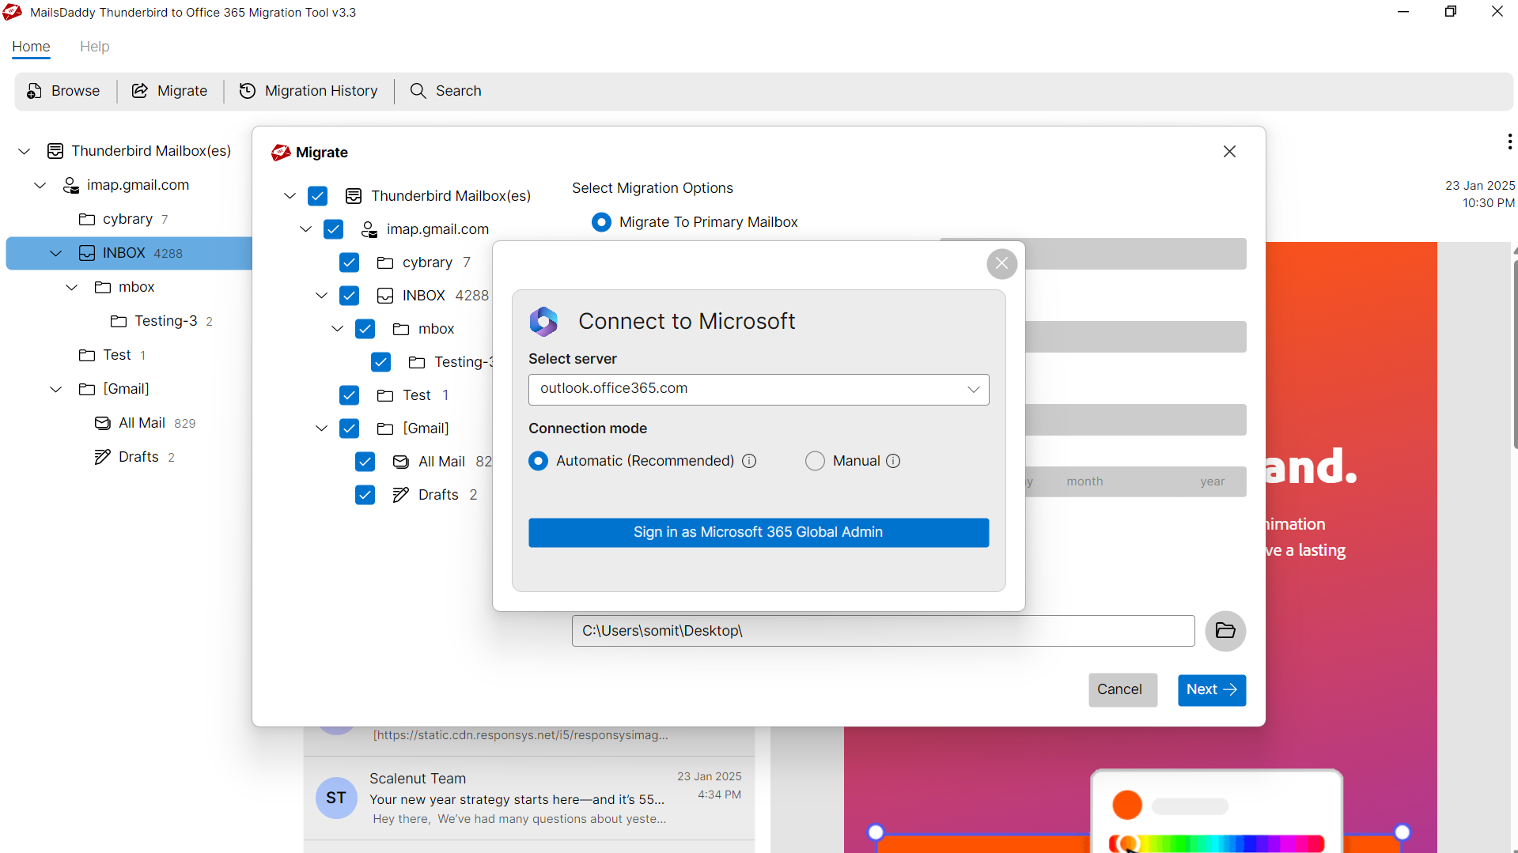
Task: Click the INBOX tray icon in sidebar
Action: coord(87,253)
